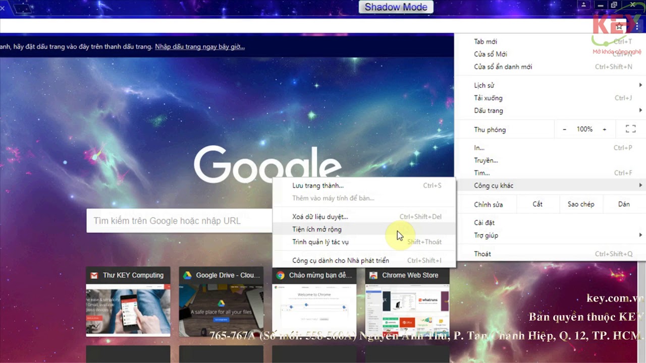Screen dimensions: 646x363
Task: Follow the Nhập dấu trang ngay bây giờ link
Action: pyautogui.click(x=200, y=46)
